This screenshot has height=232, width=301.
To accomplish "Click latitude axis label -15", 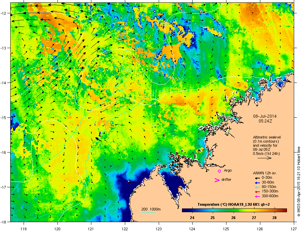I will (x=3, y=117).
